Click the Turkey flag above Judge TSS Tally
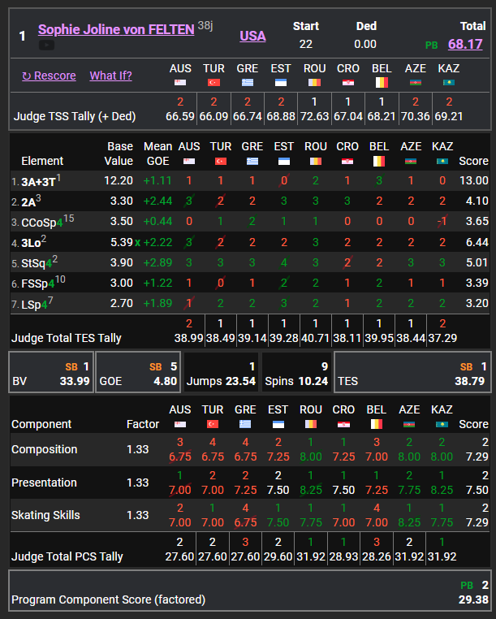The image size is (496, 619). coord(214,82)
